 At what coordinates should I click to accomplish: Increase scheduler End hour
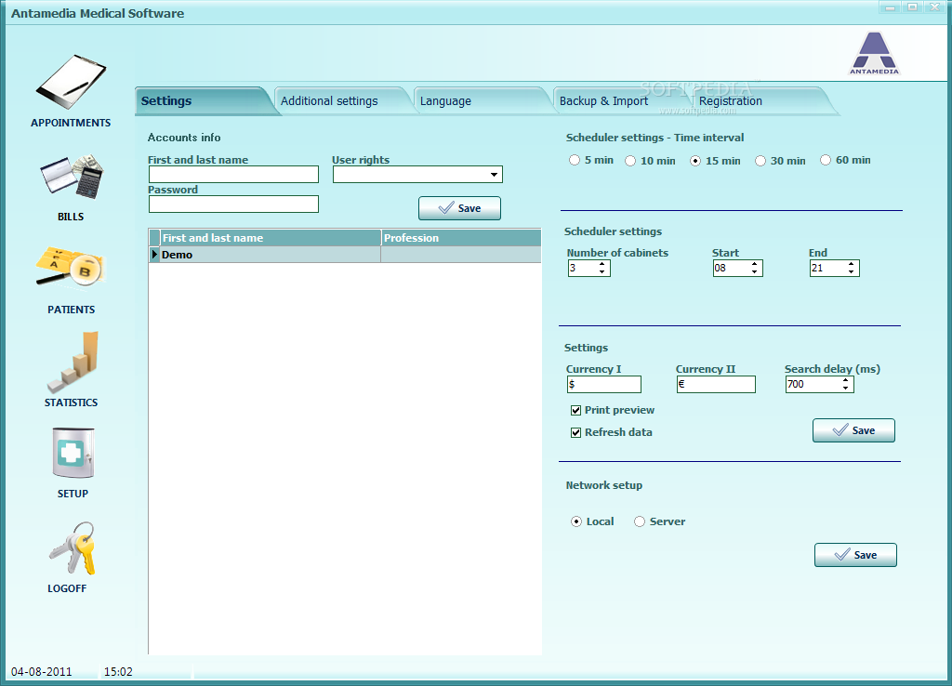click(851, 264)
